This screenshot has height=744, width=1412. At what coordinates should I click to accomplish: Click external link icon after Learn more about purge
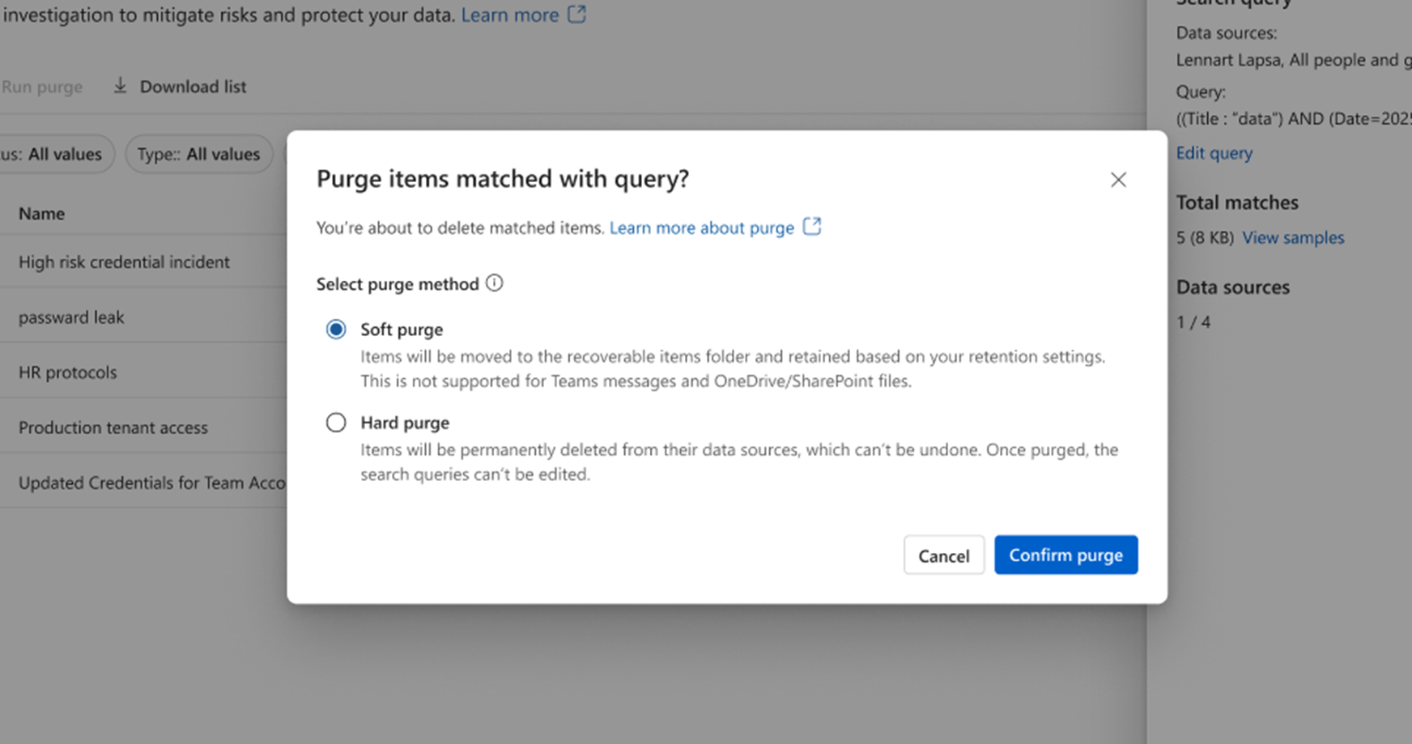[x=811, y=227]
